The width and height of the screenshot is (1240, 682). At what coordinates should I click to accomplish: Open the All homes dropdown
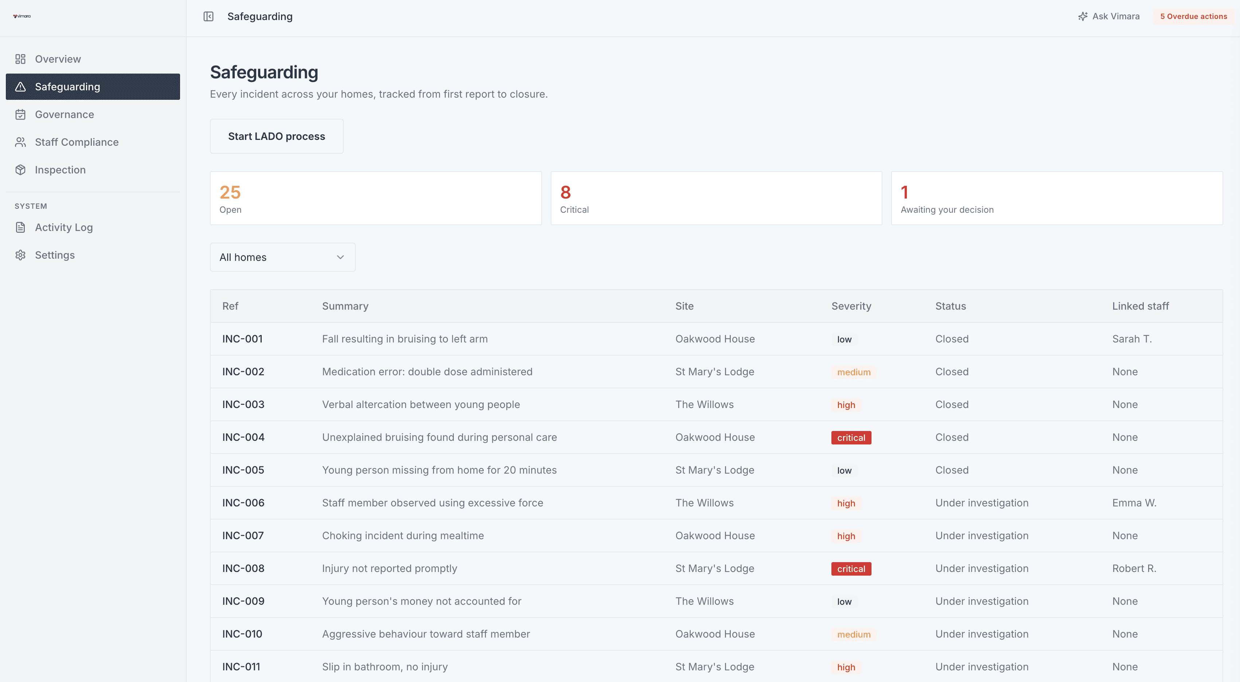(282, 257)
